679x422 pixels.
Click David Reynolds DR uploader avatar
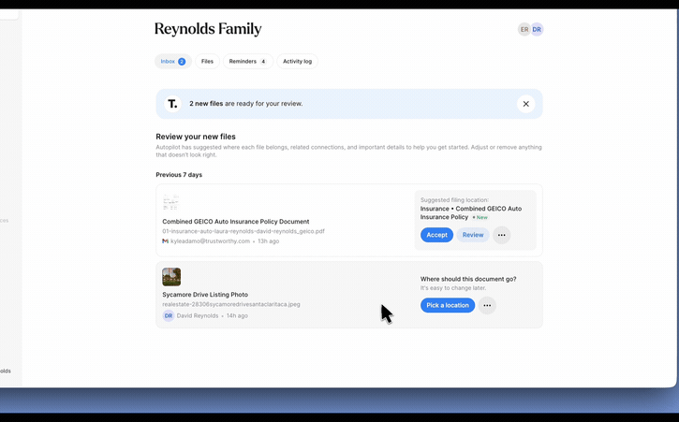[x=169, y=315]
